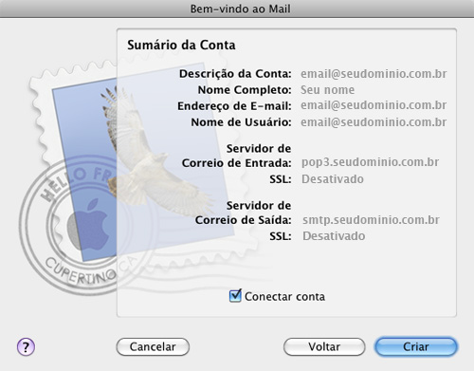Viewport: 474px width, 371px height.
Task: Click the Correio de Saída label
Action: click(244, 220)
